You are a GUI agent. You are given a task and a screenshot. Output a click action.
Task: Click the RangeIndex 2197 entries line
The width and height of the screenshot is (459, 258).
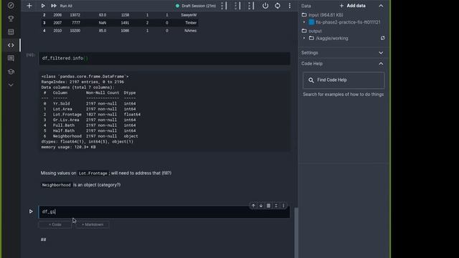point(82,82)
